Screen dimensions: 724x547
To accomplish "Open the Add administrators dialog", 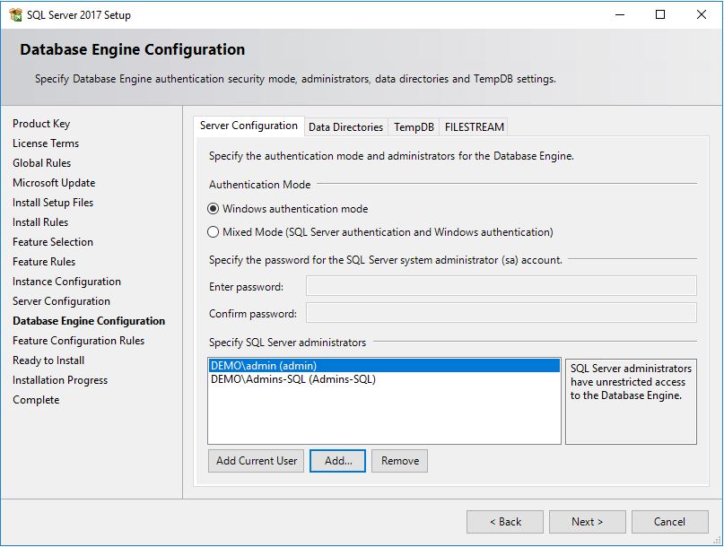I will [x=337, y=460].
